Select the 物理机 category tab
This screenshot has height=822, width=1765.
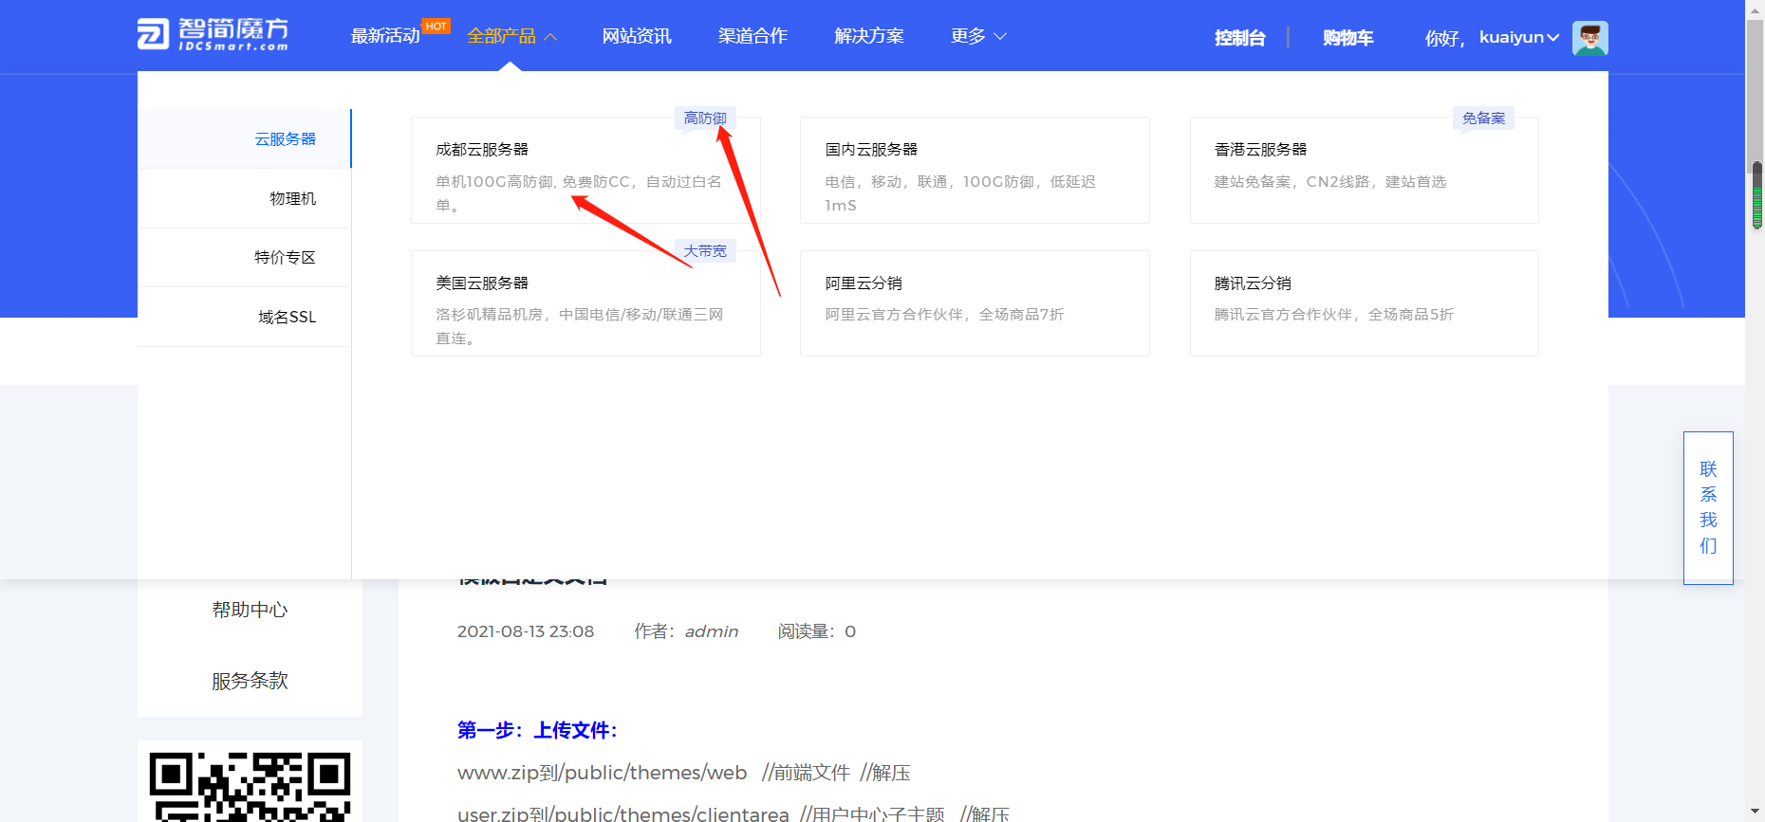pyautogui.click(x=292, y=198)
